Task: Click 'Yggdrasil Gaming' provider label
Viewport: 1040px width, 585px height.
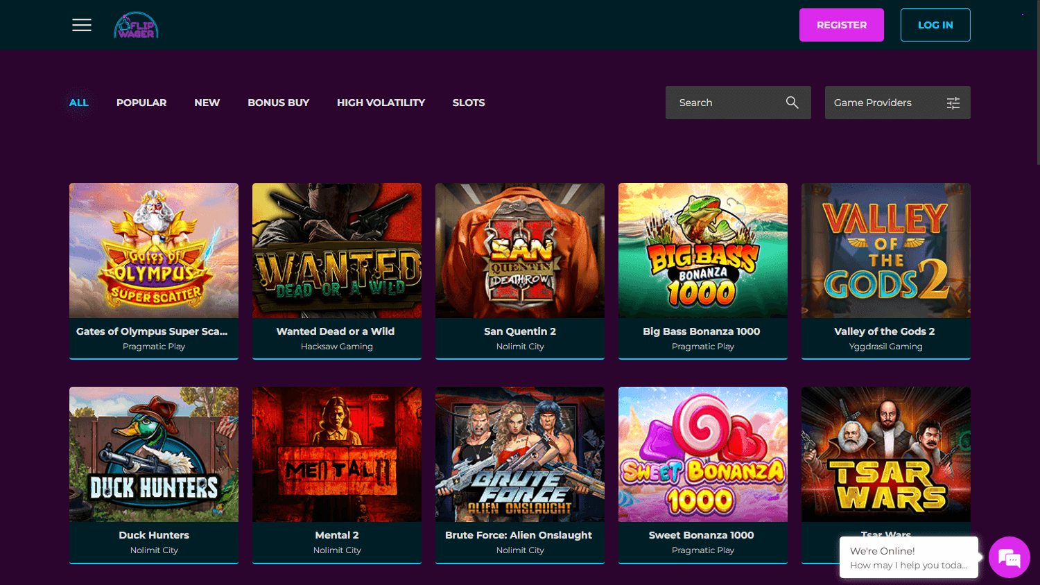Action: (x=886, y=347)
